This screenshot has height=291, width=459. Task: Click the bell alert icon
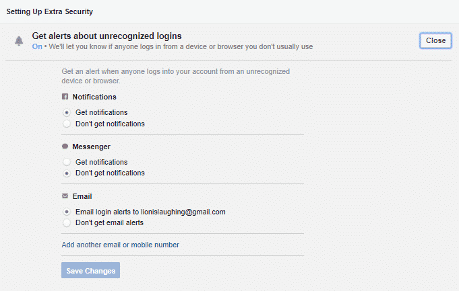click(x=19, y=41)
